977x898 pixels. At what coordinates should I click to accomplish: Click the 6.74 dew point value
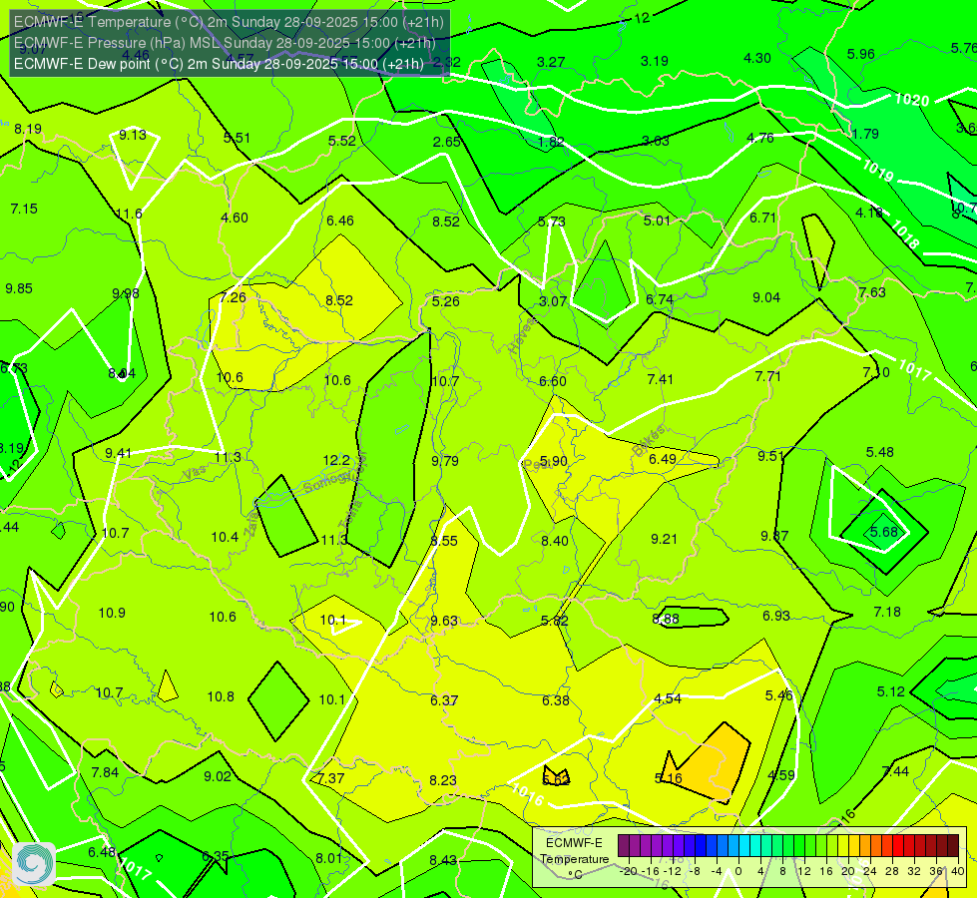pyautogui.click(x=660, y=299)
